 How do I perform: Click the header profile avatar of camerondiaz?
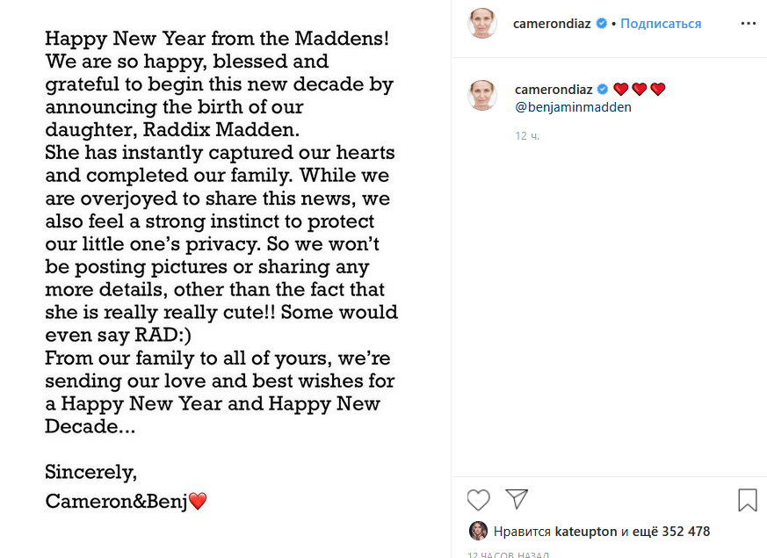point(481,24)
